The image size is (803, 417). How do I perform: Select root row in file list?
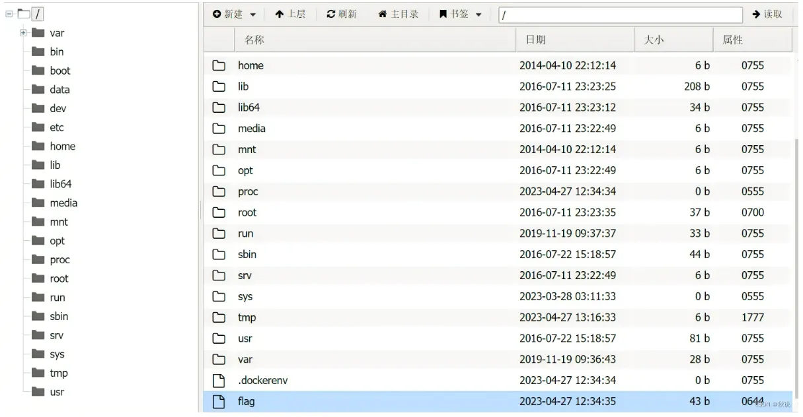(497, 212)
